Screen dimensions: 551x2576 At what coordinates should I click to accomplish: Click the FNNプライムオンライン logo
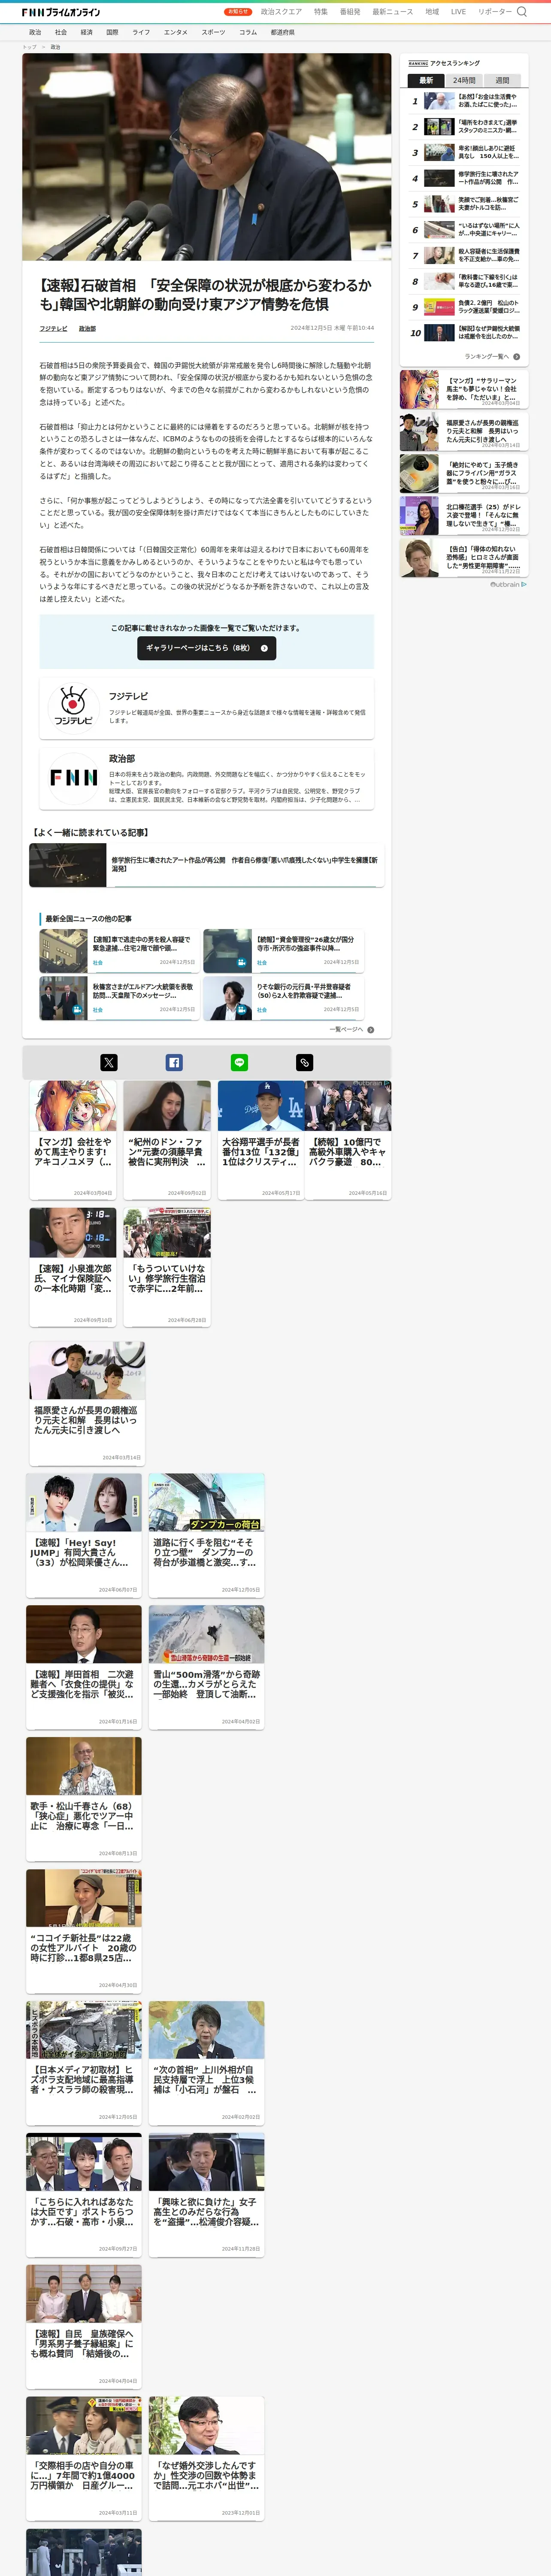coord(61,12)
